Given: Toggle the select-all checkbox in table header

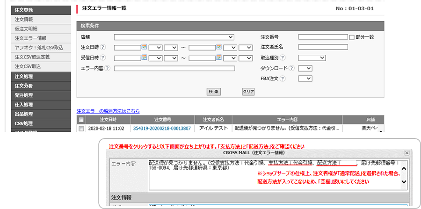Looking at the screenshot, I should [x=81, y=120].
